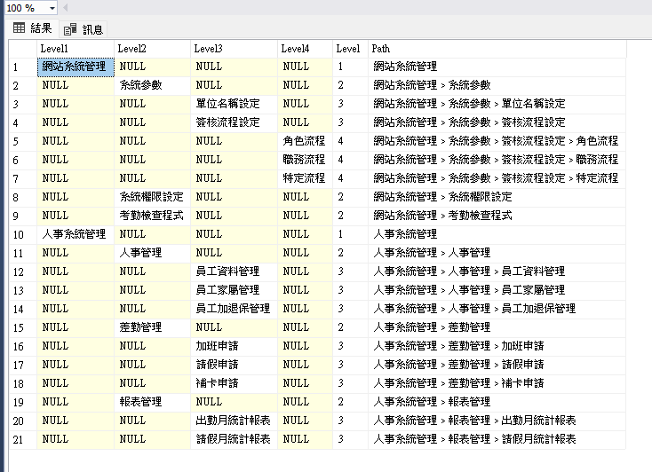Select Path cell ending with 員工資料管理
Viewport: 652px width, 472px height.
pyautogui.click(x=497, y=271)
